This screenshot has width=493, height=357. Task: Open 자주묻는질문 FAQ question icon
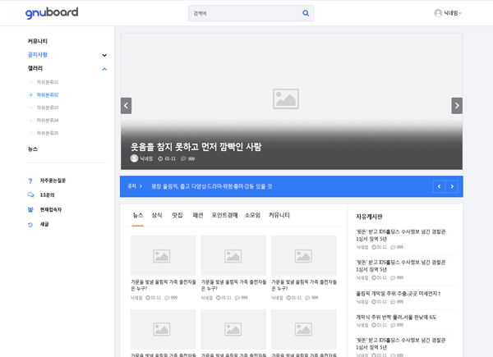(30, 181)
